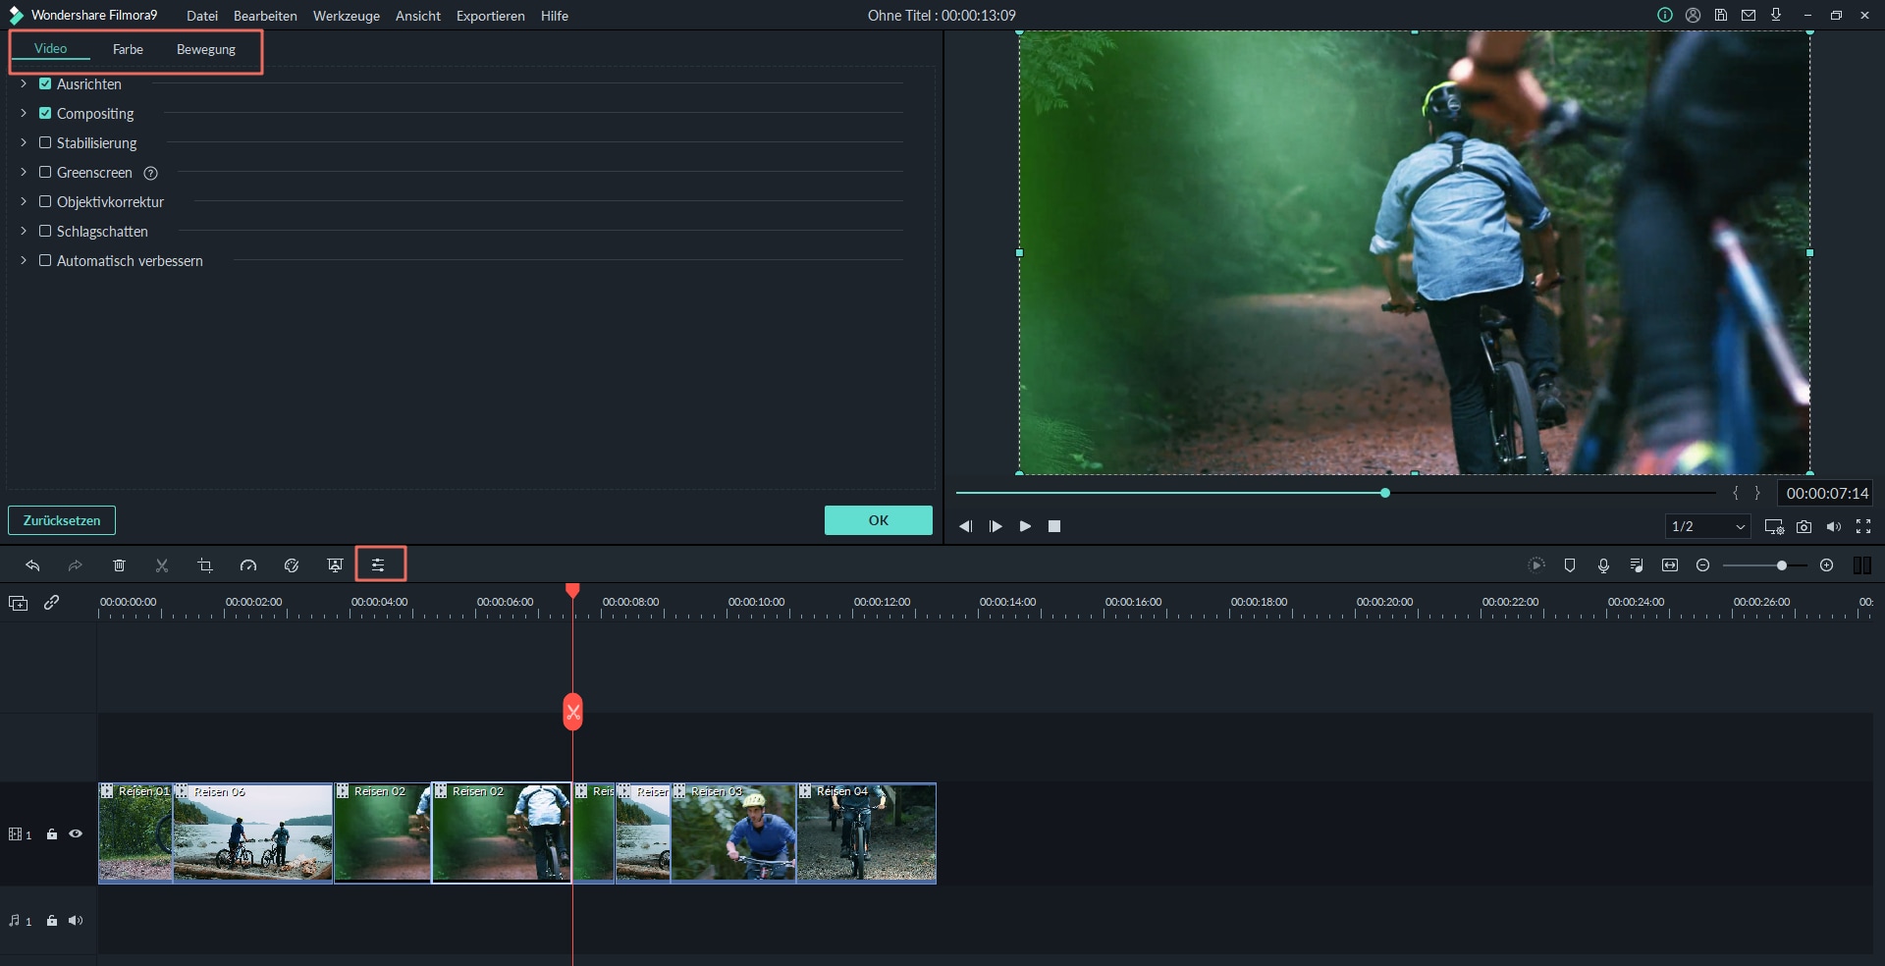The height and width of the screenshot is (966, 1885).
Task: Split the clip with scissors toolbar icon
Action: (x=162, y=565)
